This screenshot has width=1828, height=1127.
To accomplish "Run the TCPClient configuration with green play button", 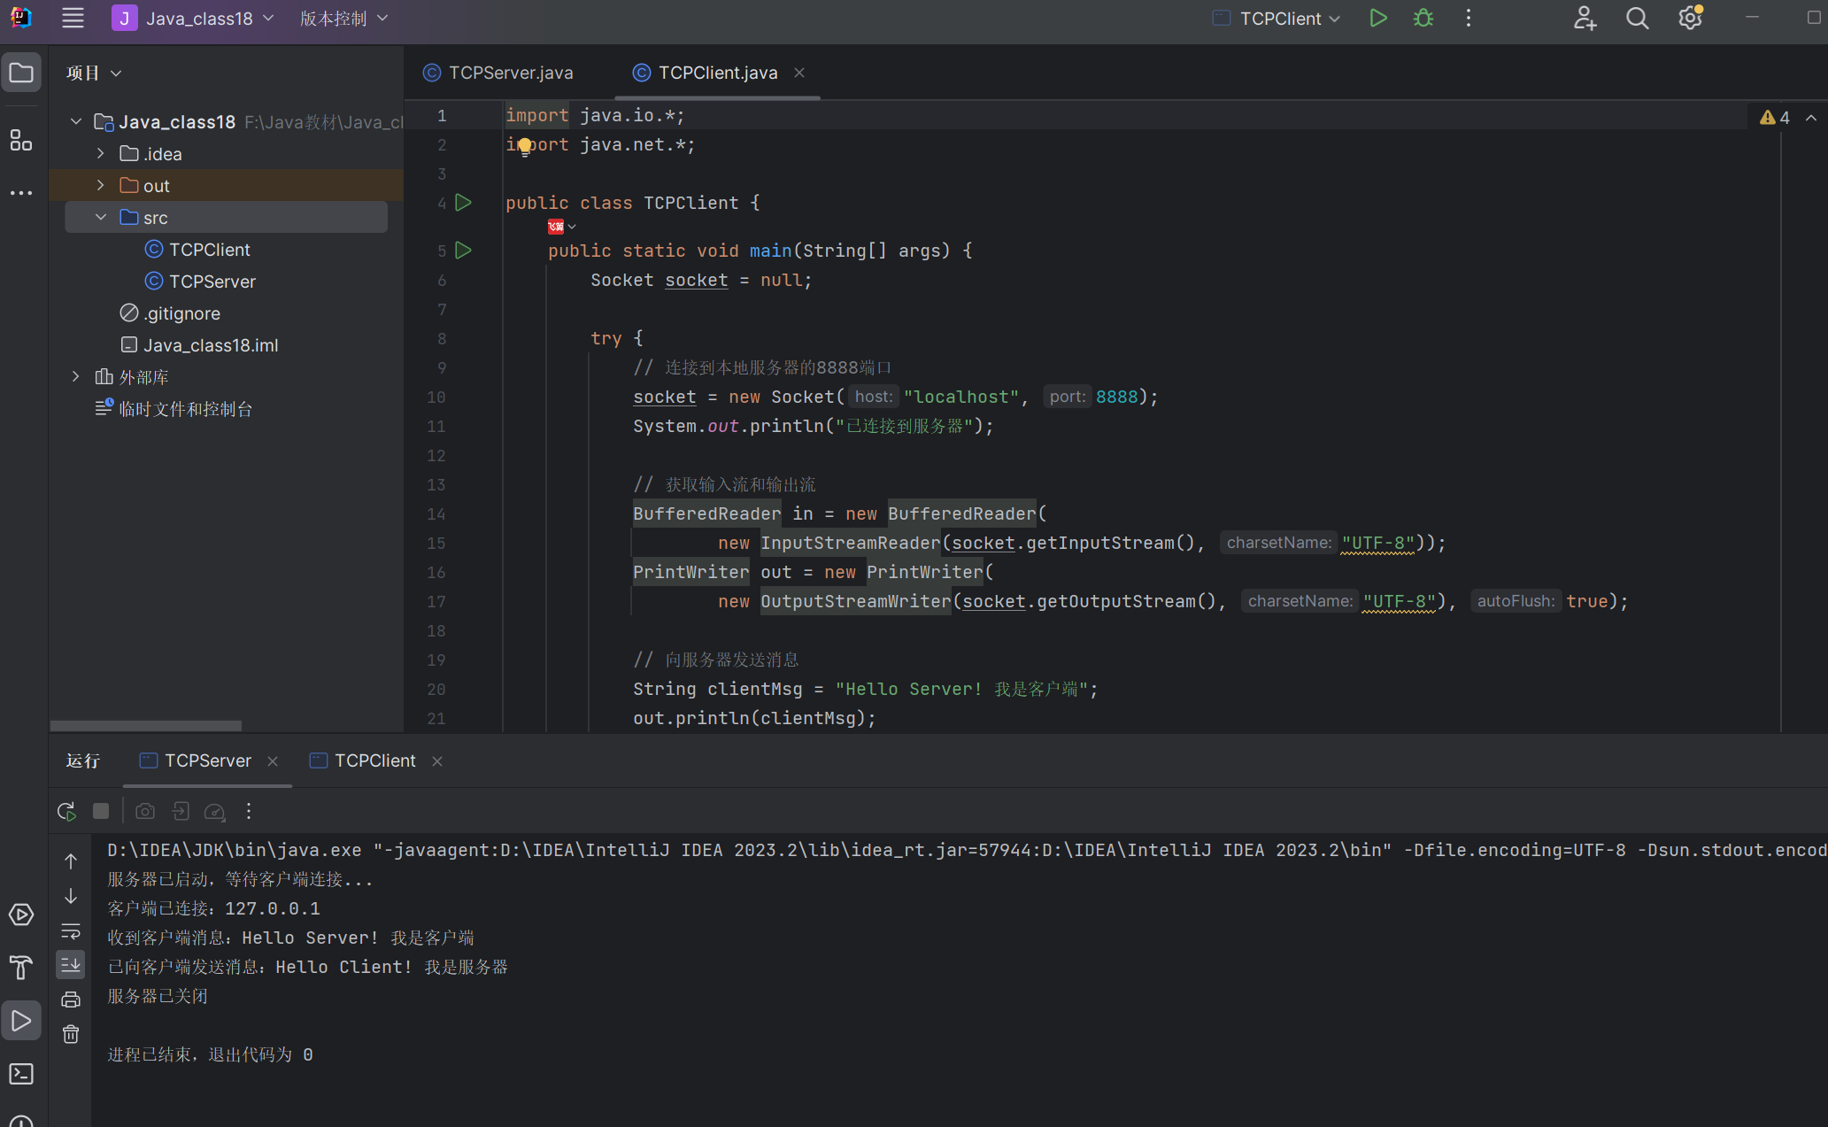I will pos(1377,19).
